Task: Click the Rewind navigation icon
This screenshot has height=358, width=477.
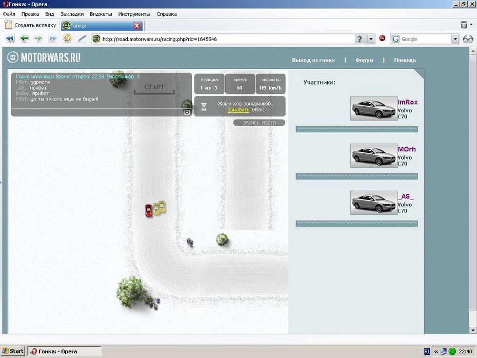Action: point(10,38)
